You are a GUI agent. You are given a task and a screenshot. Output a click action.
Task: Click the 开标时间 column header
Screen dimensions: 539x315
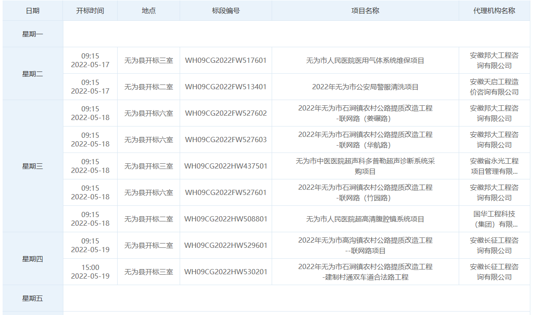tap(90, 11)
